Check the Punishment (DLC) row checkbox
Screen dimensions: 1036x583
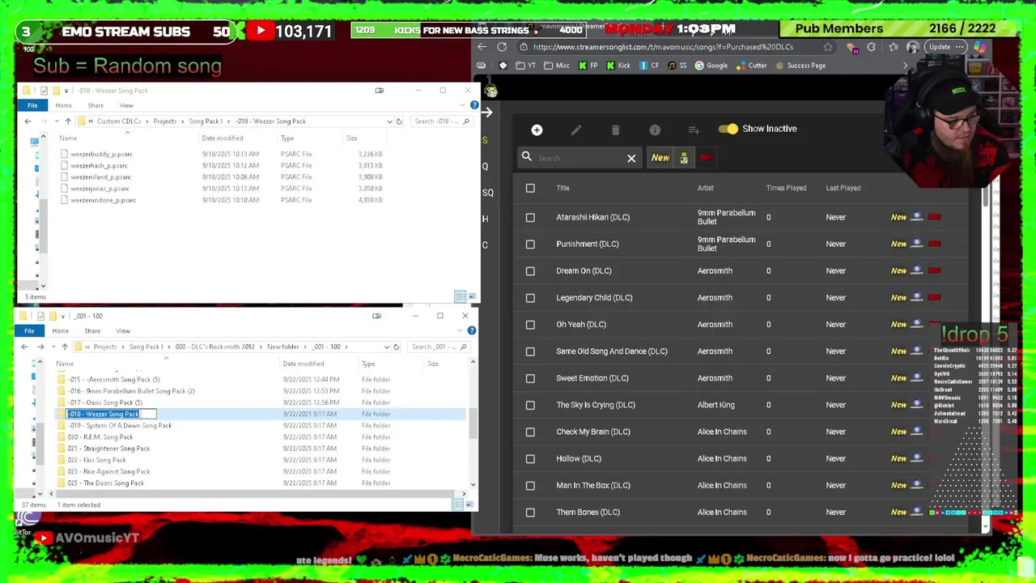530,244
